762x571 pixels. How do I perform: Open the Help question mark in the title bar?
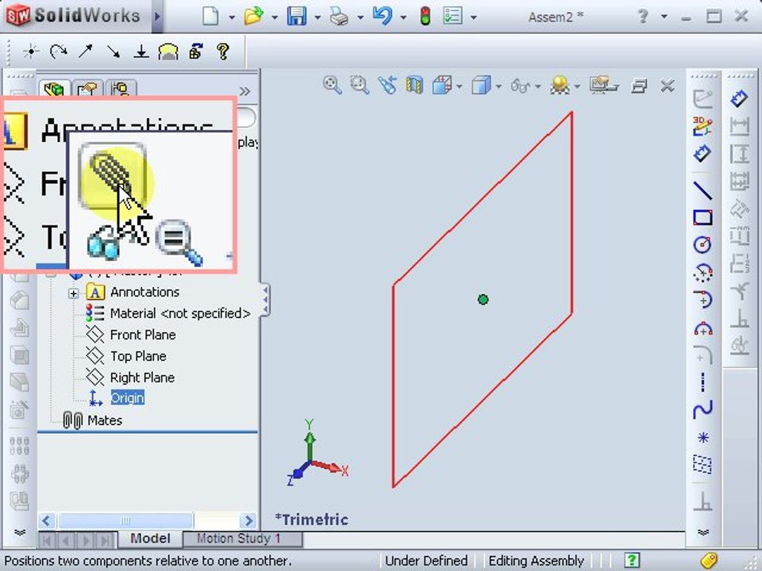click(643, 17)
